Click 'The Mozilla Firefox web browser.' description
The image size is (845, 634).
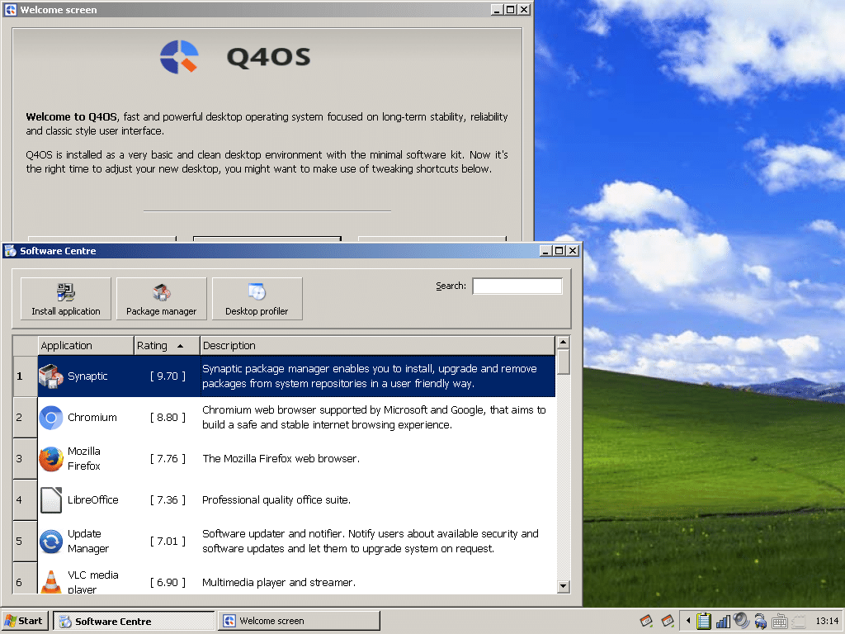pyautogui.click(x=281, y=459)
